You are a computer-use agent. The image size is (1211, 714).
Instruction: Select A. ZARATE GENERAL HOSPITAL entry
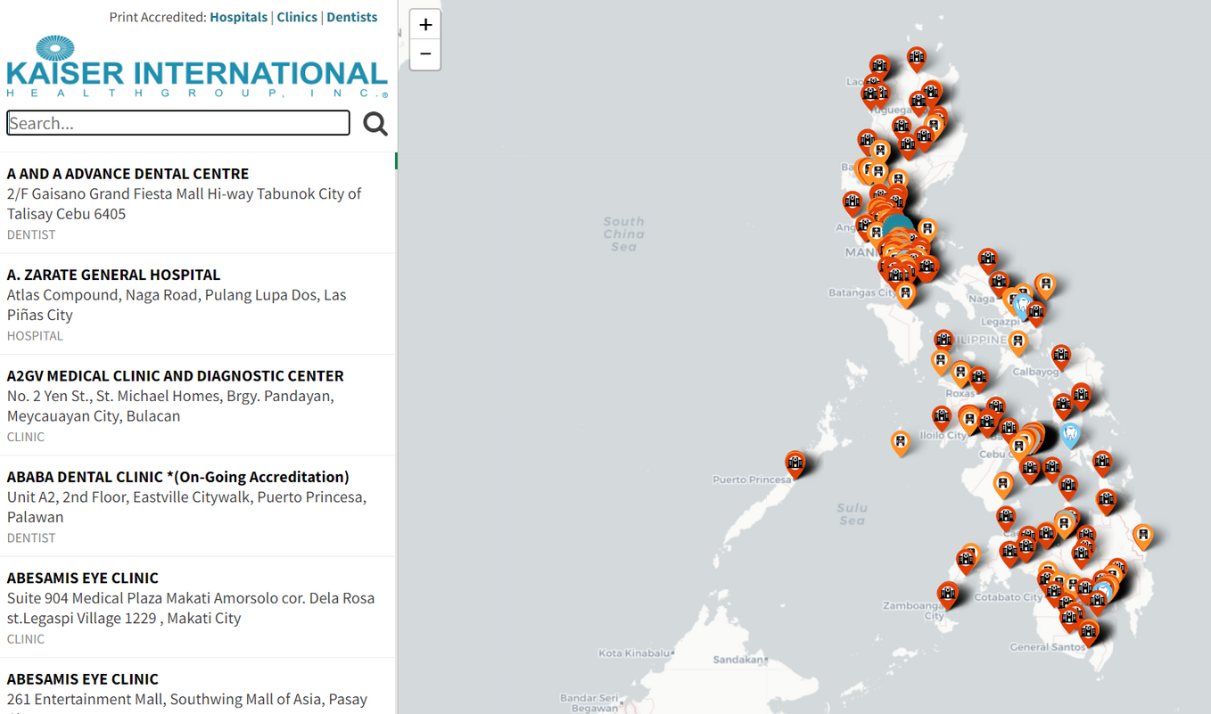pyautogui.click(x=113, y=275)
